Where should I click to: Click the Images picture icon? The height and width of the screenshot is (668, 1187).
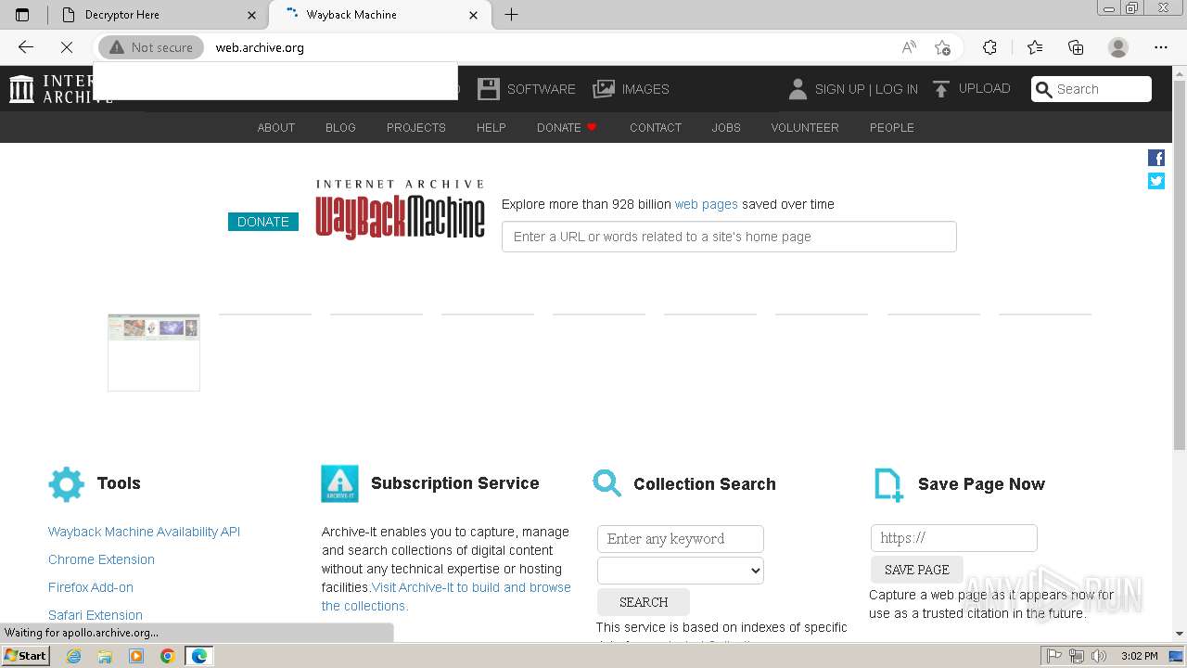point(604,89)
